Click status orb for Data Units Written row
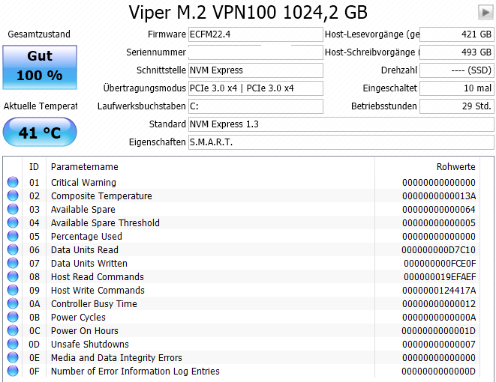 pos(13,264)
